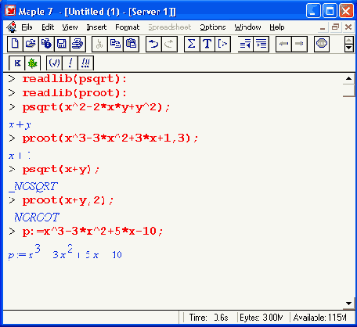Open the Edit menu
Viewport: 357px width, 327px height.
tap(48, 27)
